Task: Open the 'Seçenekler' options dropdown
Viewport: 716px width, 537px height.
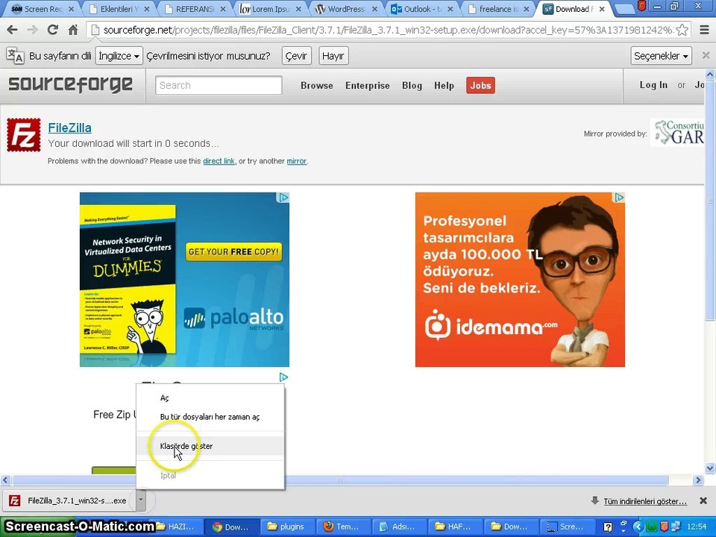Action: coord(662,56)
